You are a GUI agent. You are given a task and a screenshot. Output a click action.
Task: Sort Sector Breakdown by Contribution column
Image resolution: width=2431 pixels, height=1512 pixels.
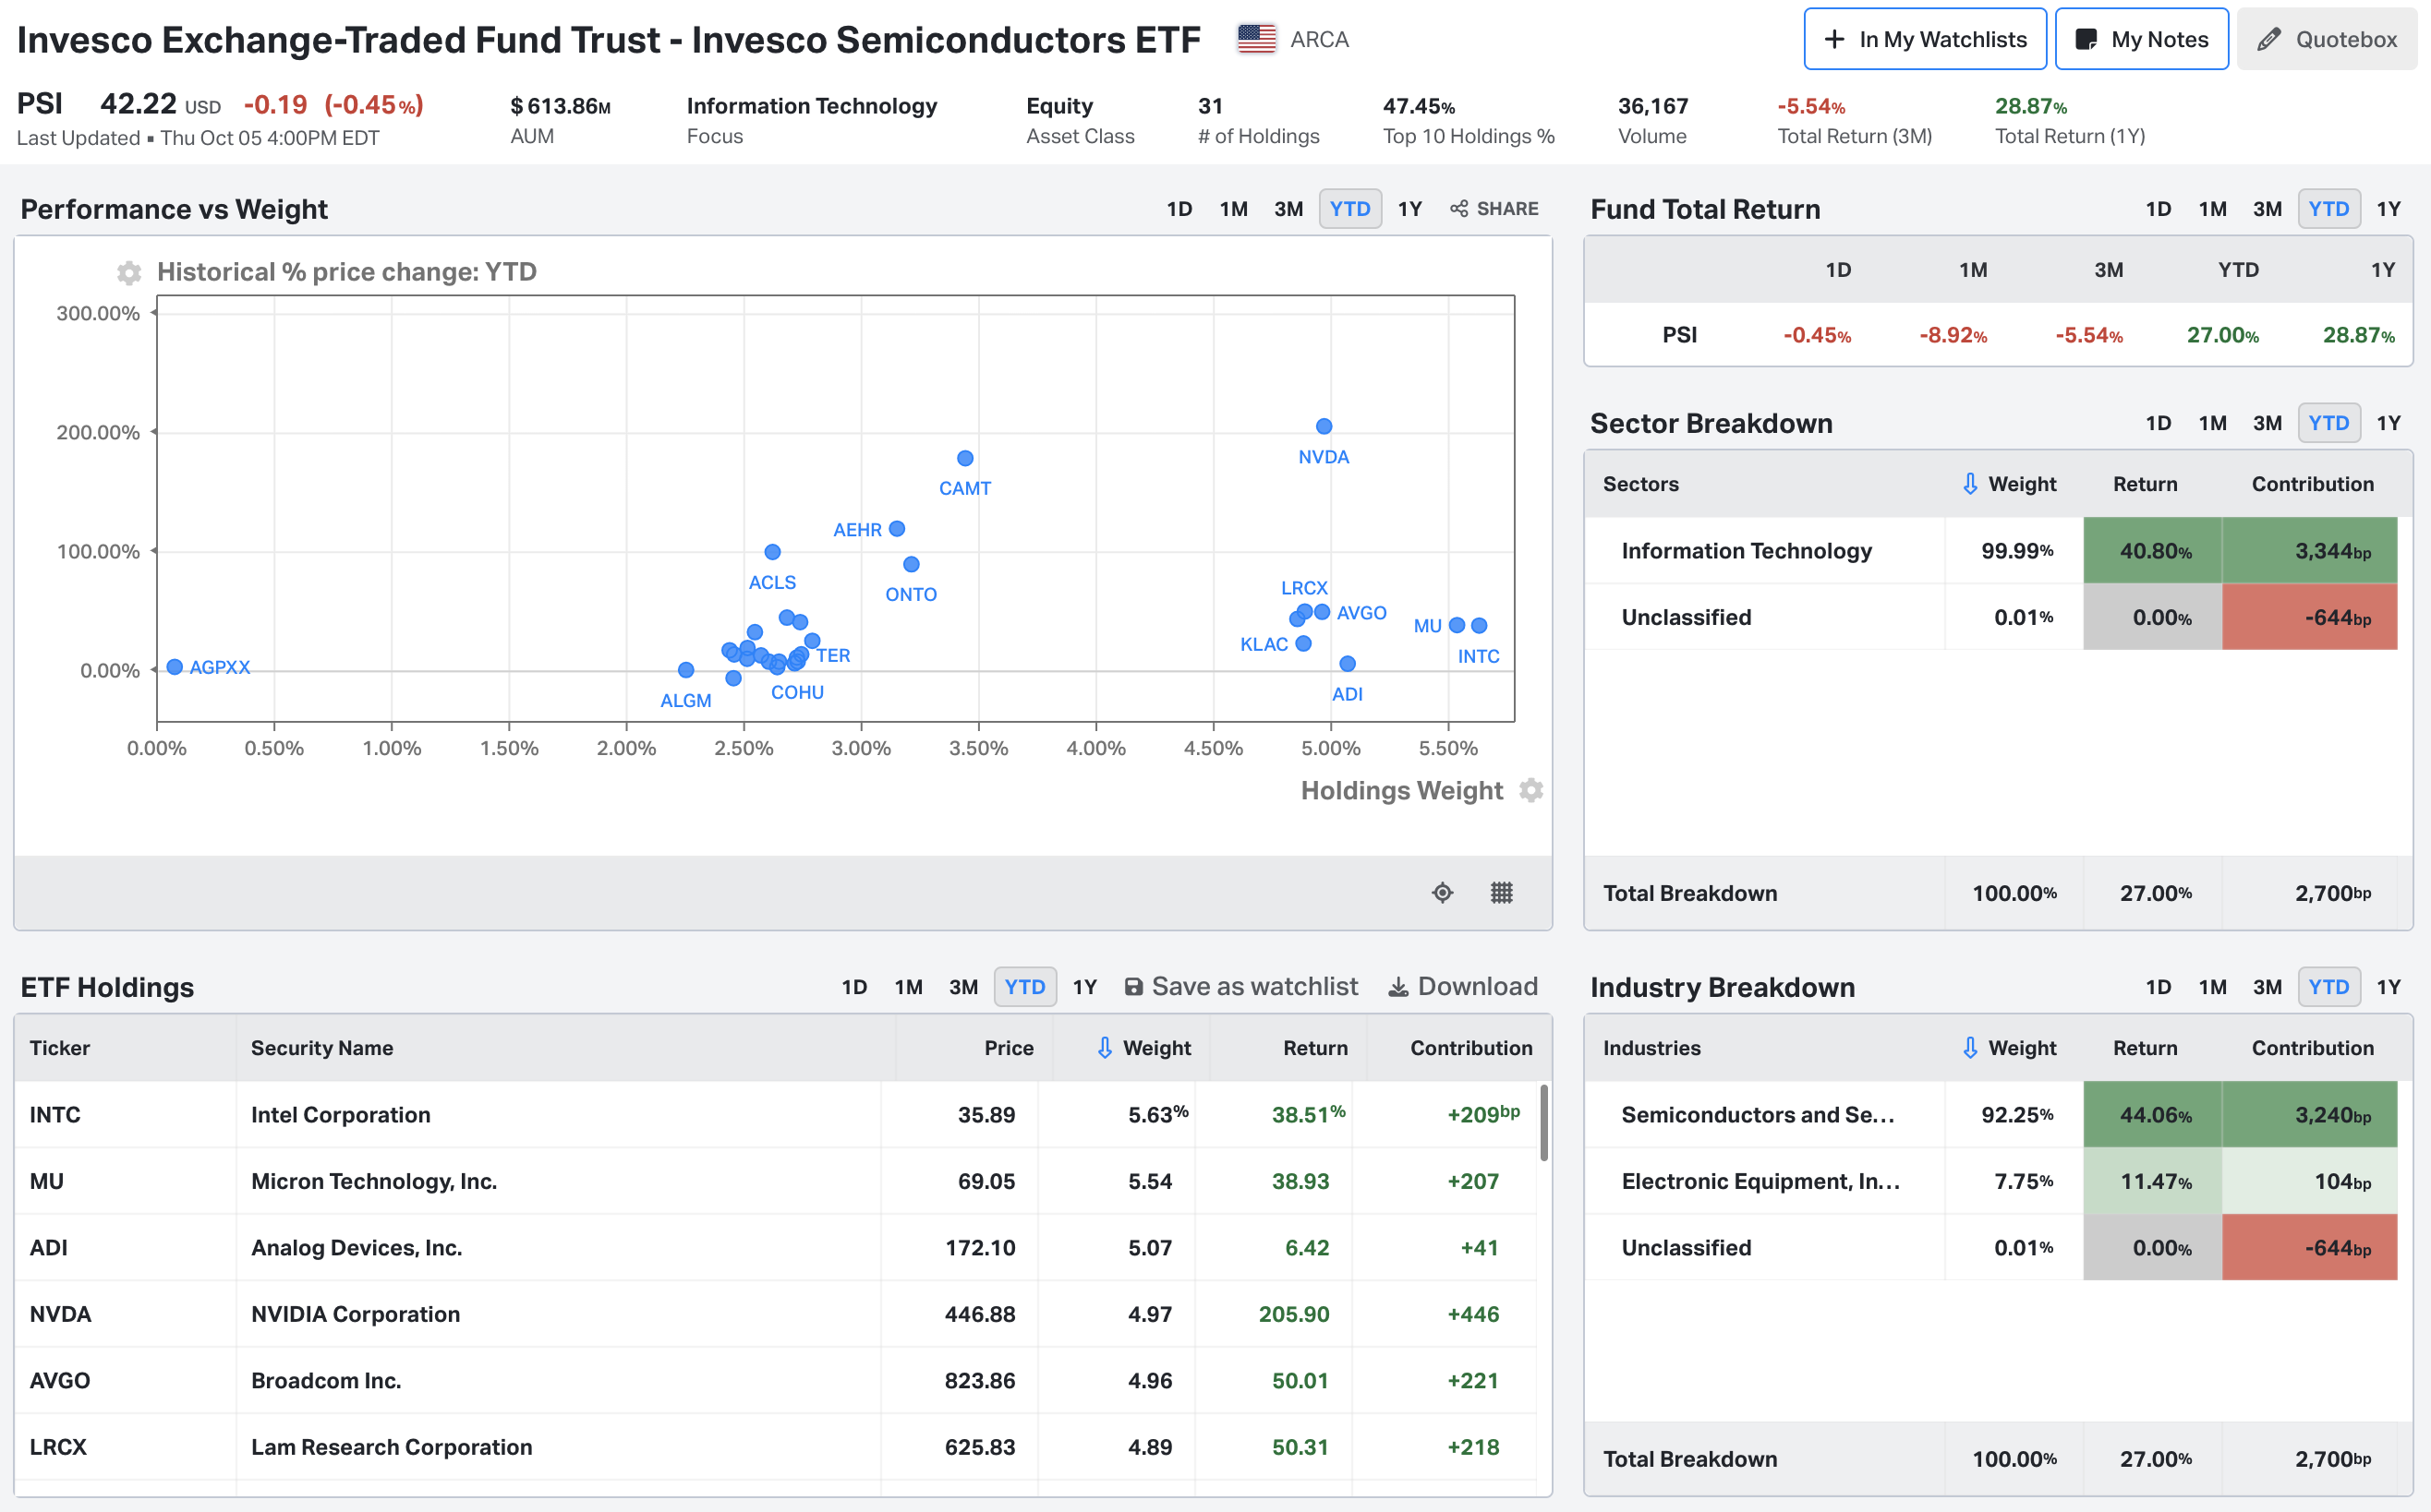[x=2312, y=483]
